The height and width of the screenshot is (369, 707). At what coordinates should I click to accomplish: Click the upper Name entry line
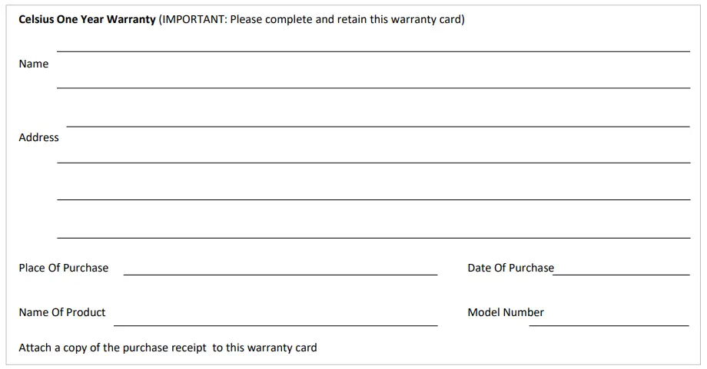pyautogui.click(x=373, y=51)
